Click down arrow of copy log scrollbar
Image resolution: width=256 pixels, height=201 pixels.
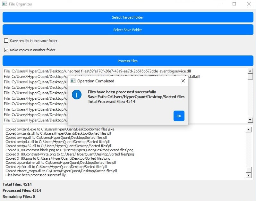(248, 175)
